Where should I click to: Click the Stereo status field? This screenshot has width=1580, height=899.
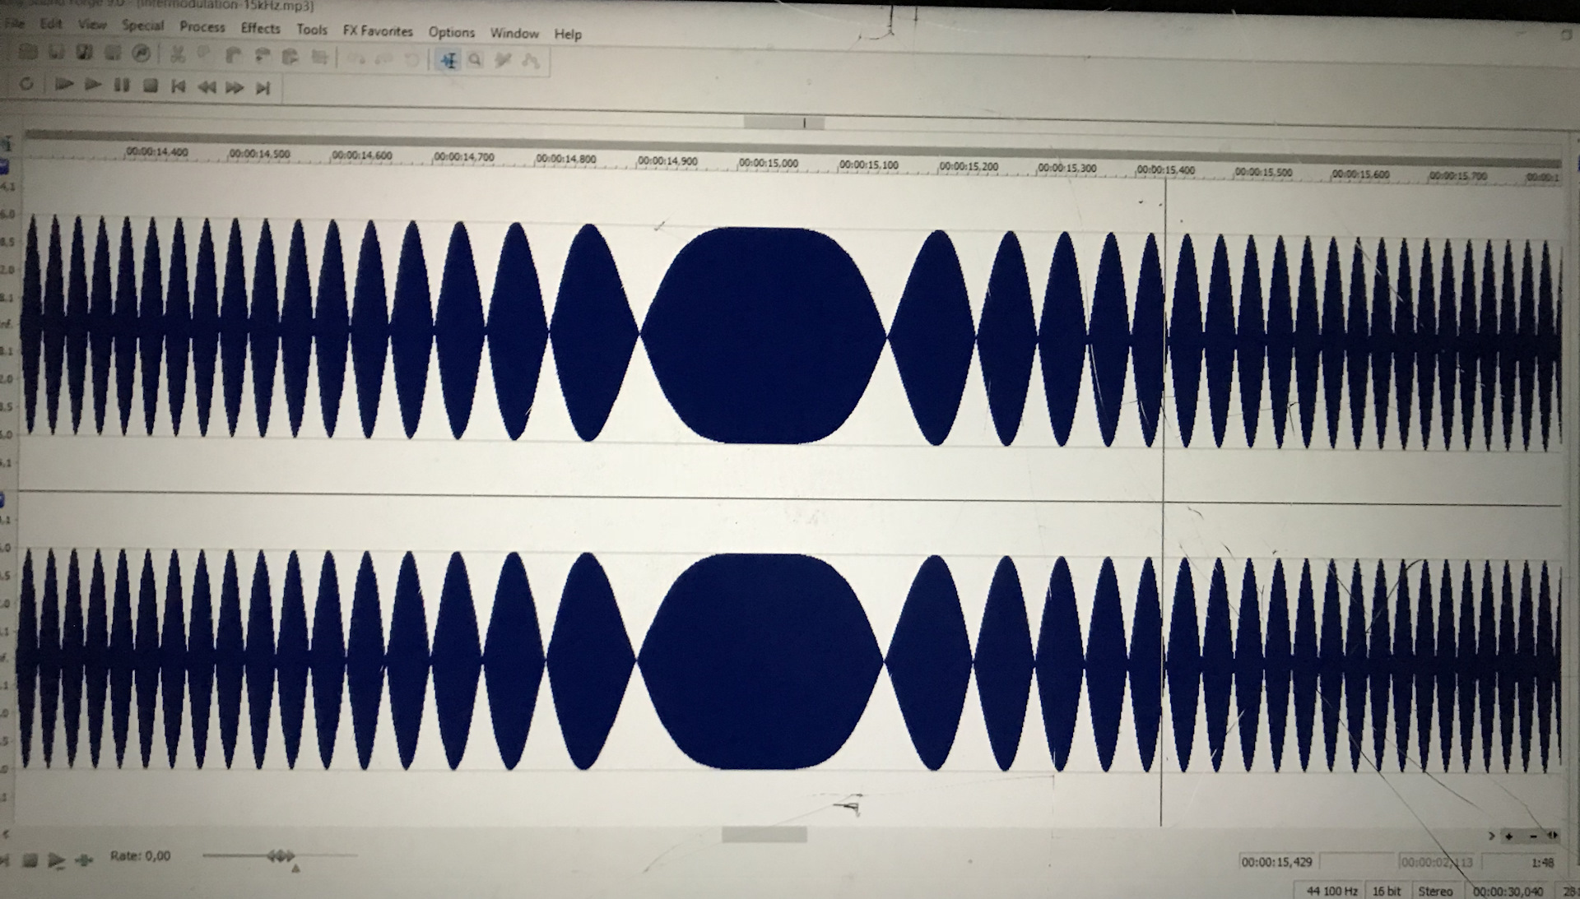pyautogui.click(x=1436, y=891)
